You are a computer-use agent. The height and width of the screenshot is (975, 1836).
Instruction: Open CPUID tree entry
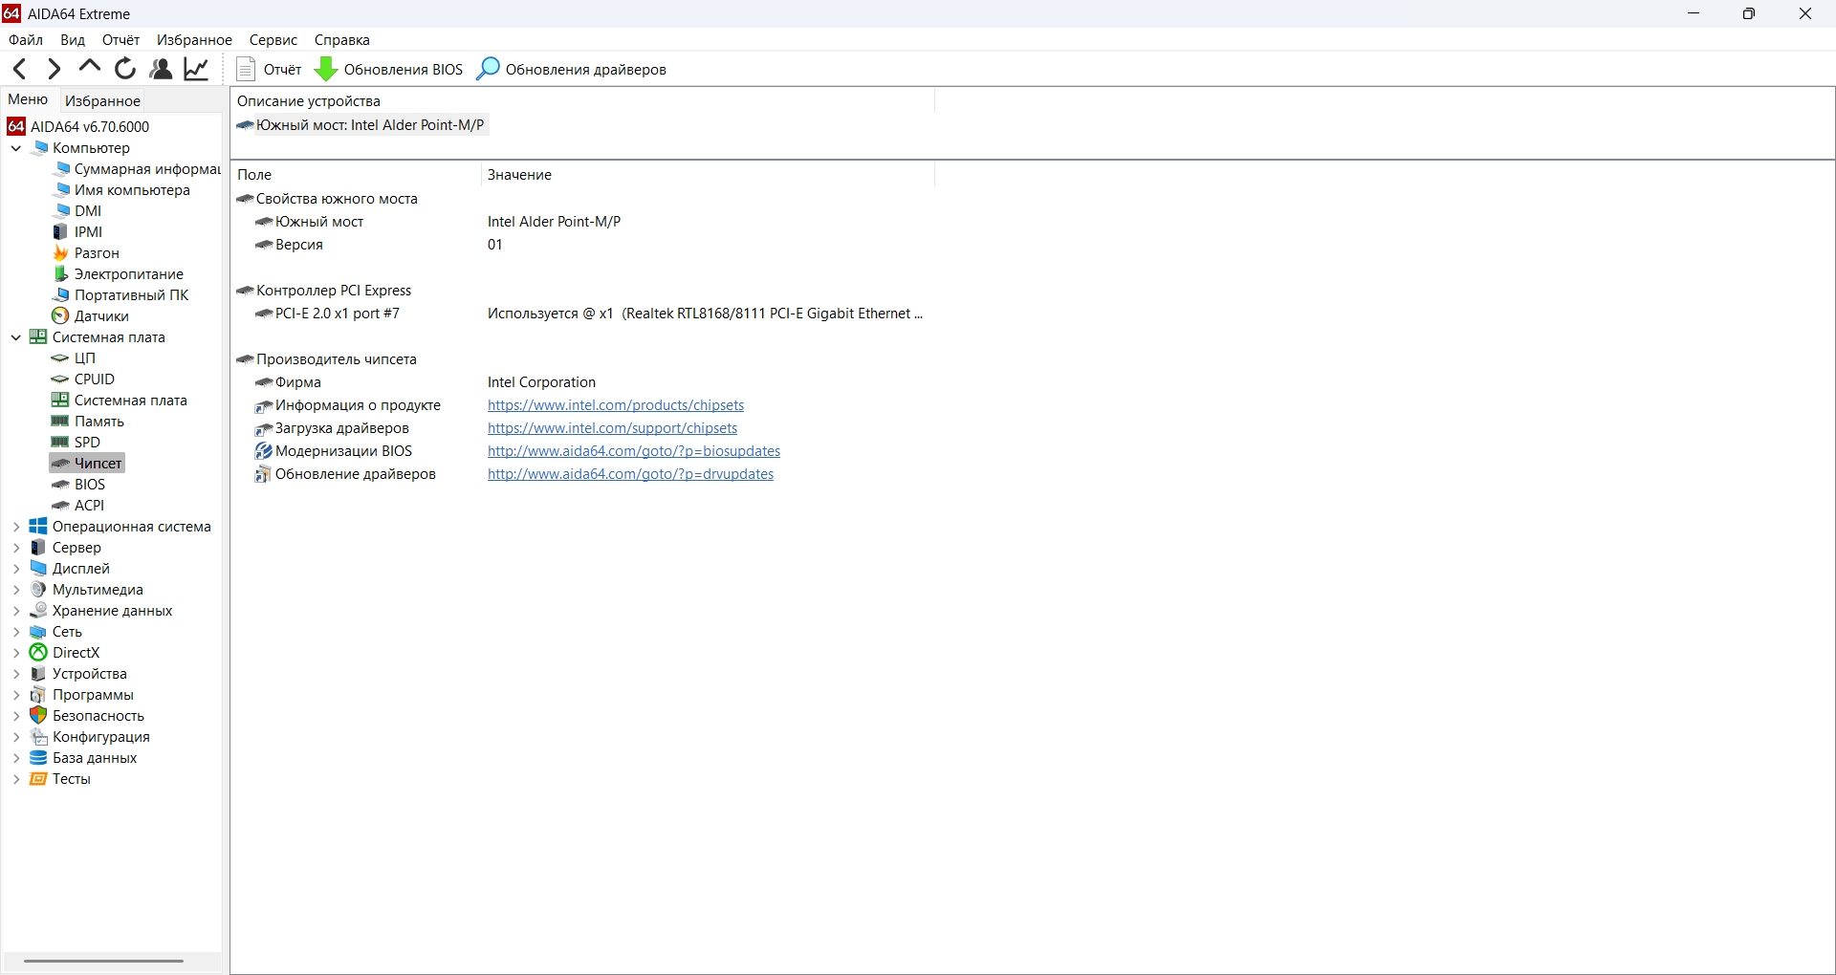tap(83, 379)
